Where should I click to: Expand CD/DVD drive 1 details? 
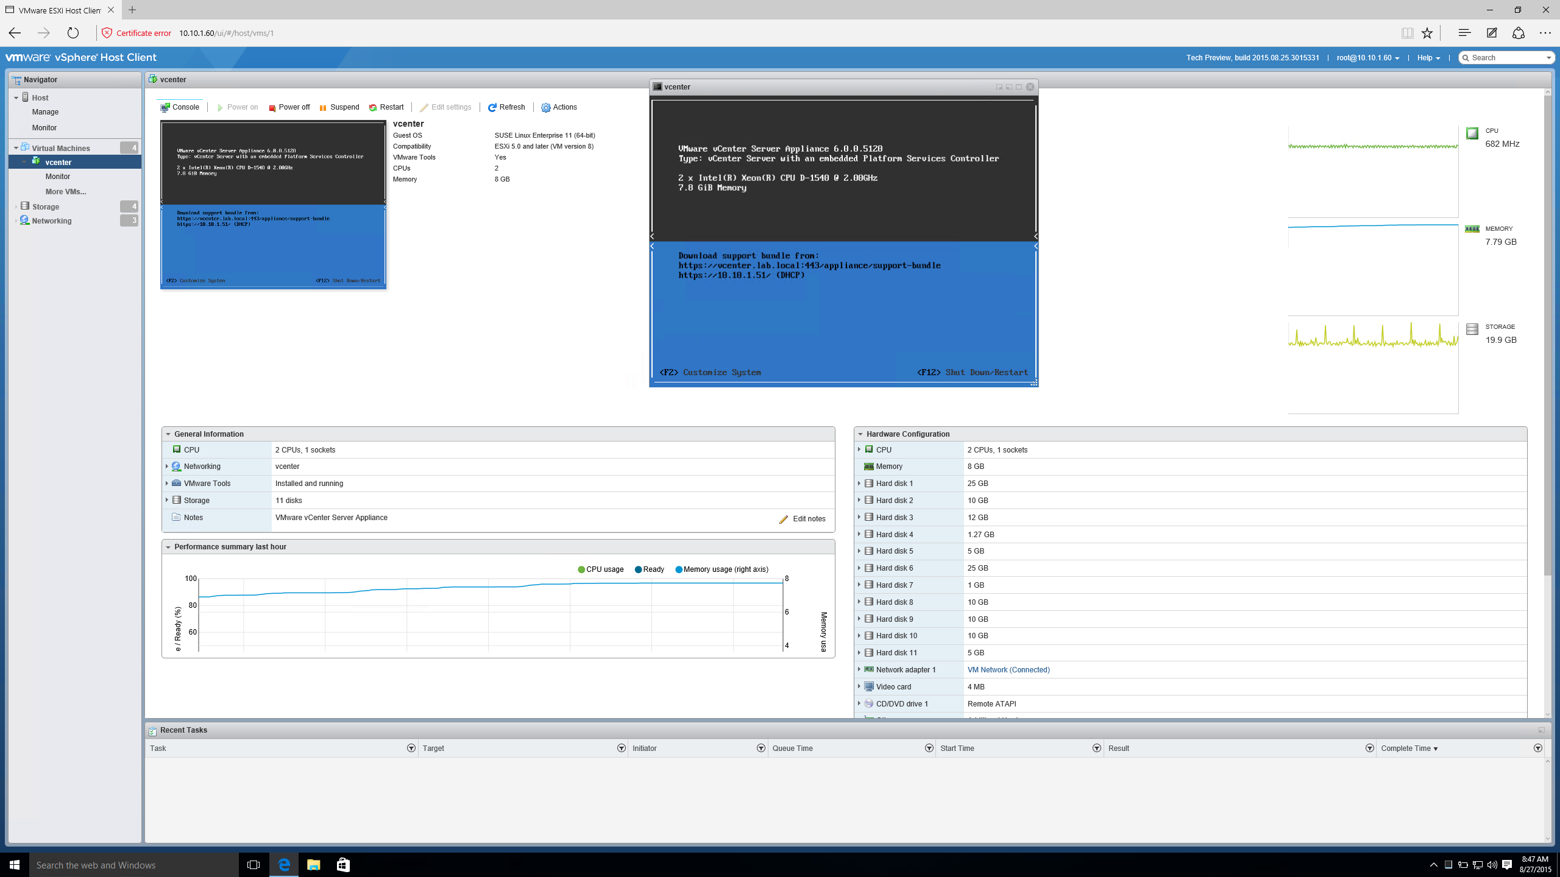[x=859, y=703]
